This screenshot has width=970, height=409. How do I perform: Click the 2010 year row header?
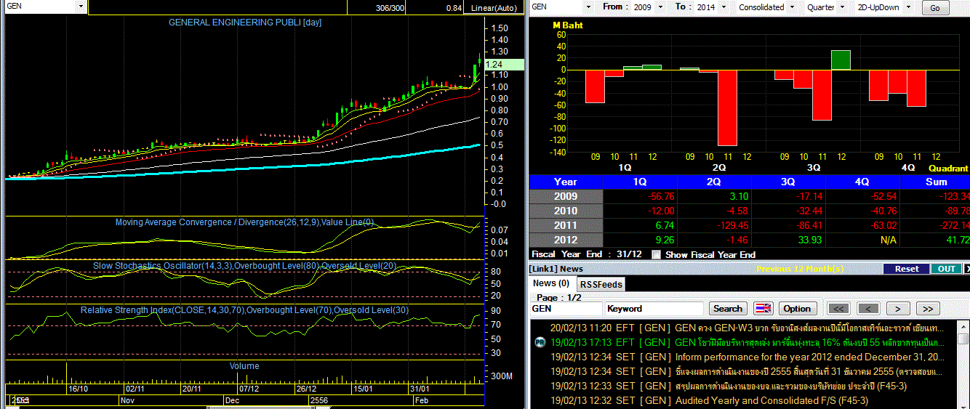(566, 211)
